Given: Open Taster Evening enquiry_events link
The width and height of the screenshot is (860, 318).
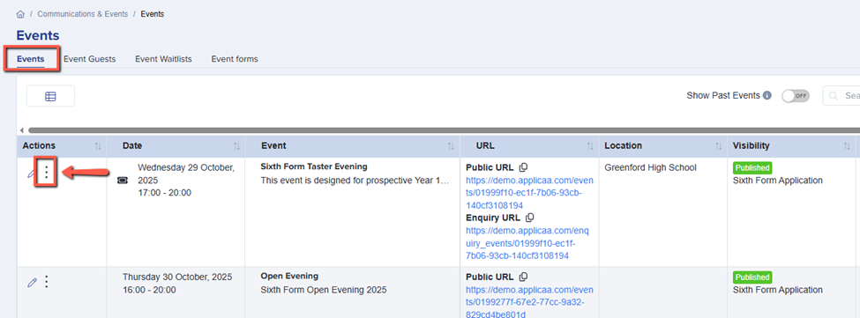Looking at the screenshot, I should click(527, 243).
